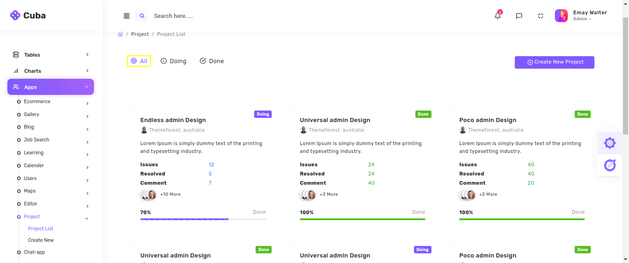Viewport: 629px width, 263px height.
Task: Click the grid layout icon near search
Action: pyautogui.click(x=127, y=16)
